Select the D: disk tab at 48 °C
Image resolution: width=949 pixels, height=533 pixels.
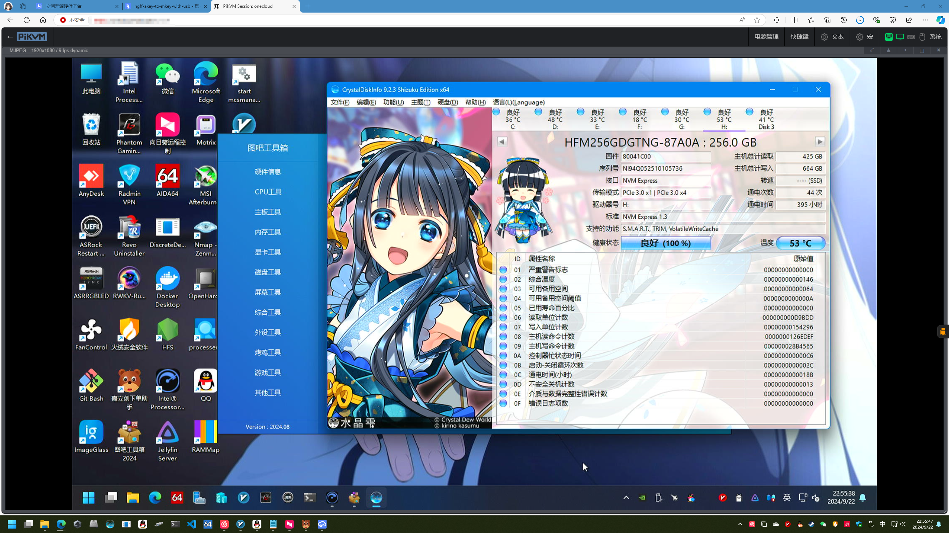[x=555, y=119]
